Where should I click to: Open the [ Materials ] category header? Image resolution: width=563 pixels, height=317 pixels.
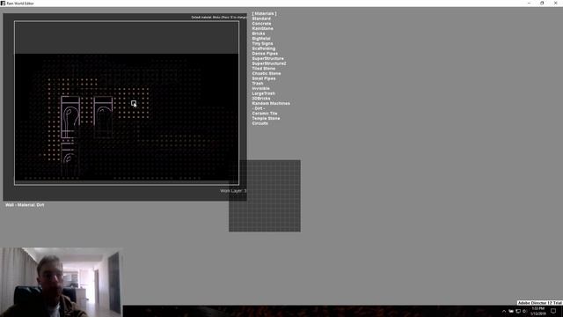coord(264,14)
